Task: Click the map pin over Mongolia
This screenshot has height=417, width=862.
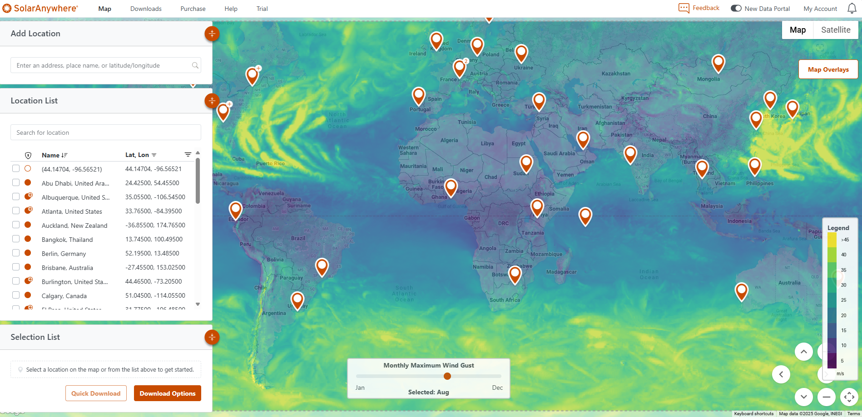Action: pyautogui.click(x=718, y=63)
